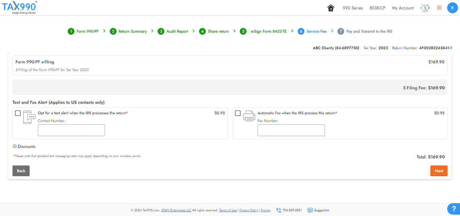460x216 pixels.
Task: Enable text alert when IRS processes return
Action: pyautogui.click(x=18, y=113)
